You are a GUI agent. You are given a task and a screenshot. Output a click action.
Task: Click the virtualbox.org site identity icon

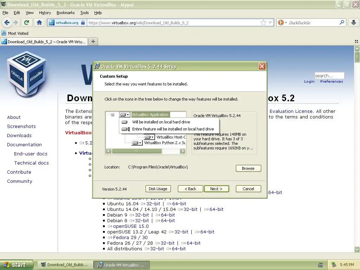66,23
